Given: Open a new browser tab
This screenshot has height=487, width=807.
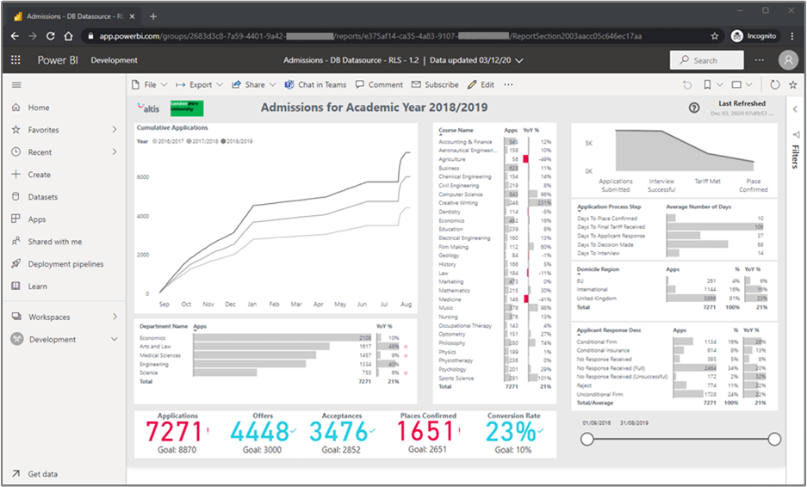Looking at the screenshot, I should [152, 16].
